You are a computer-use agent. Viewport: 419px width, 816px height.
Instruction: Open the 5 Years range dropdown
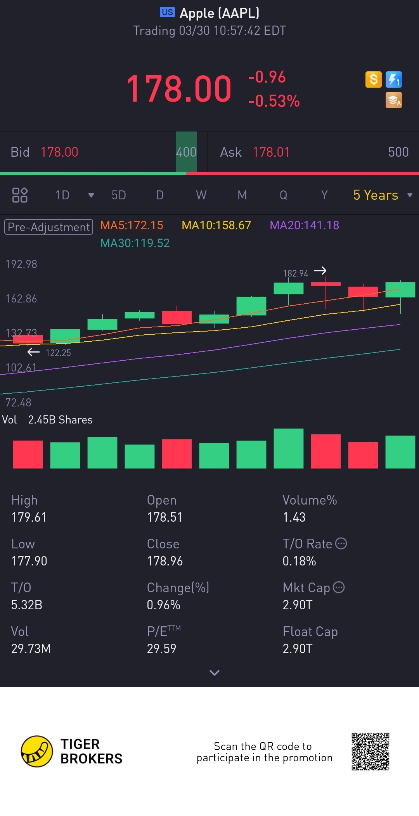pyautogui.click(x=383, y=195)
